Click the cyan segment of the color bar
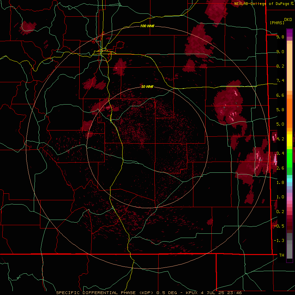Image resolution: width=295 pixels, height=295 pixels. pyautogui.click(x=289, y=180)
